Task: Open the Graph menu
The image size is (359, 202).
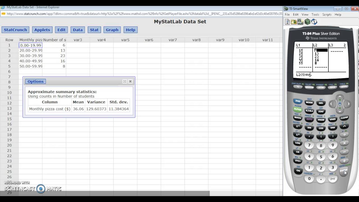Action: click(112, 30)
